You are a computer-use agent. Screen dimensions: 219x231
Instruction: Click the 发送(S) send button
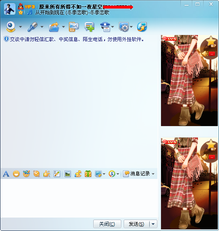pos(136,224)
